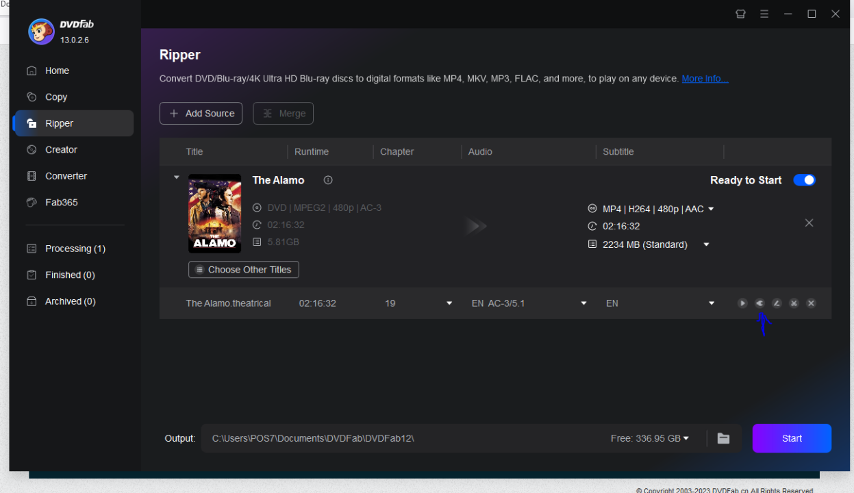The image size is (854, 493).
Task: Go to Home in the sidebar
Action: click(x=73, y=71)
